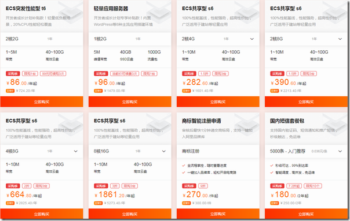Expand the 2核8G spec dropdown chevron
The width and height of the screenshot is (350, 221).
(x=340, y=39)
